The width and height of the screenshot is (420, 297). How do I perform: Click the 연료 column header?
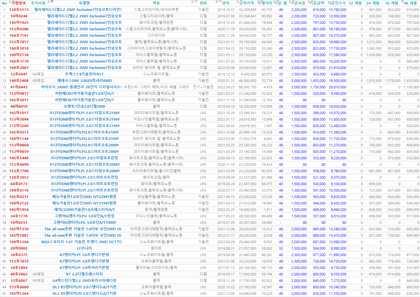pyautogui.click(x=203, y=3)
